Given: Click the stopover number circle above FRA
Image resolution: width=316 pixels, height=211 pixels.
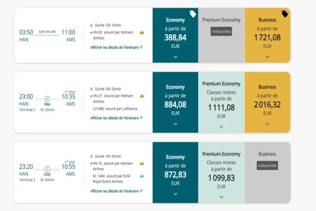Looking at the screenshot, I should coord(47,99).
